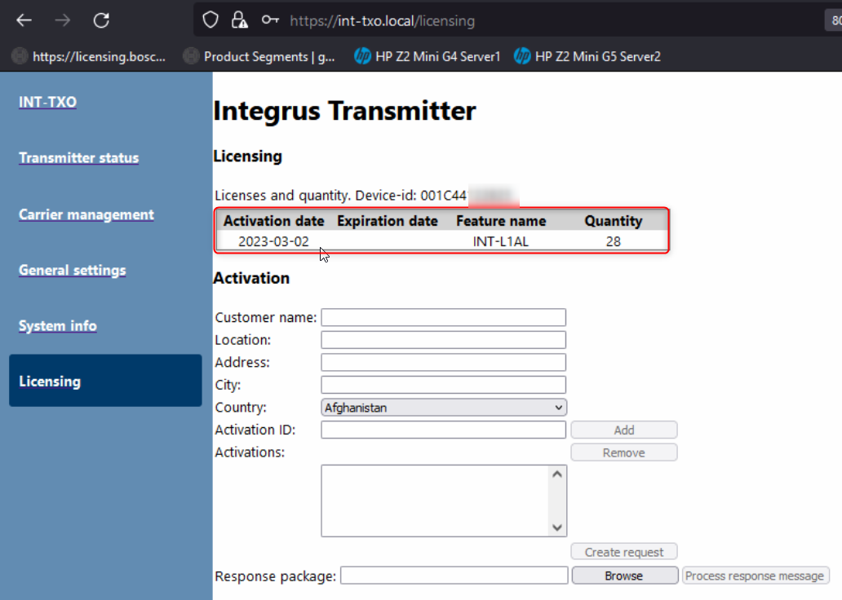Click the INT-TXO sidebar link
This screenshot has height=600, width=842.
coord(48,102)
